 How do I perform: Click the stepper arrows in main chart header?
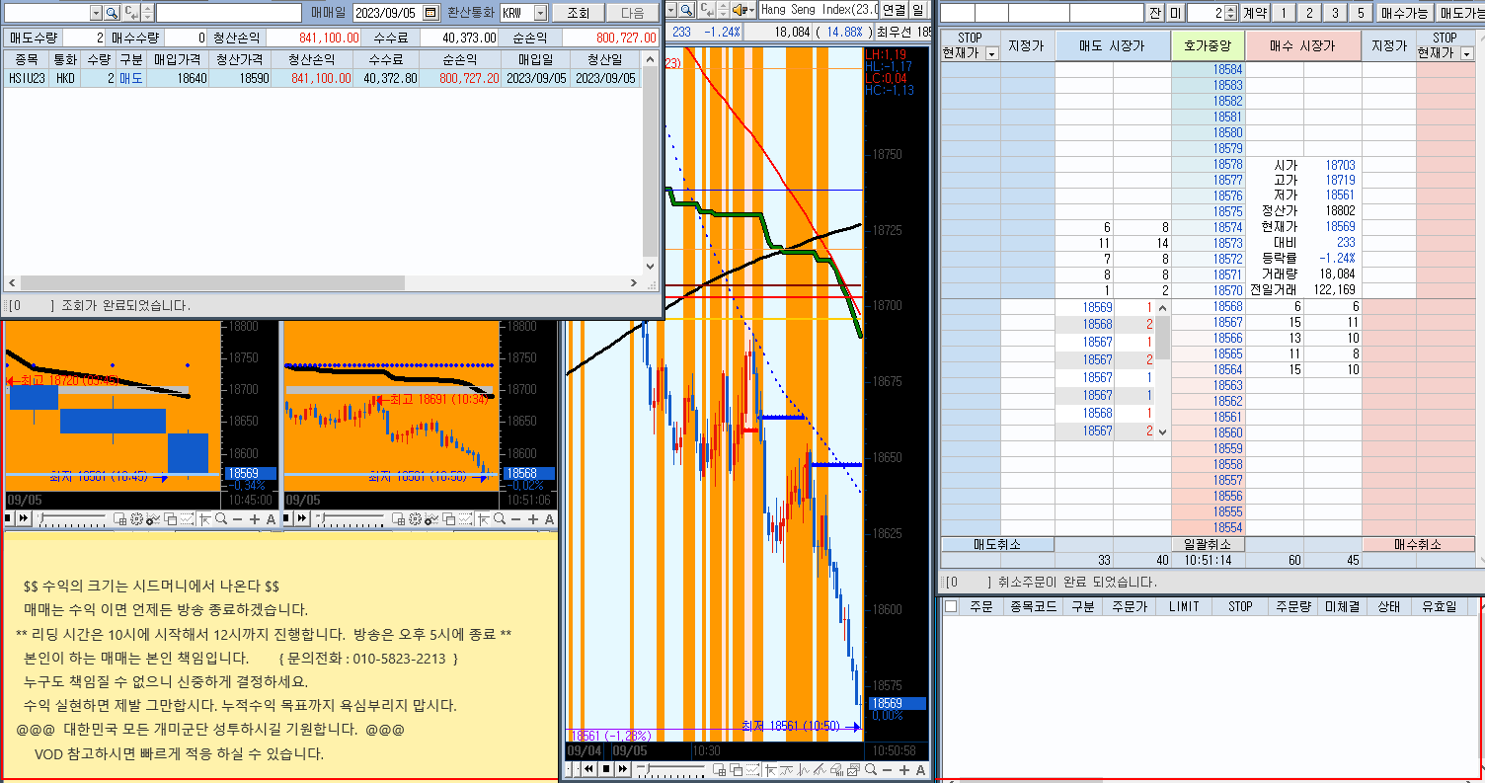coord(723,11)
